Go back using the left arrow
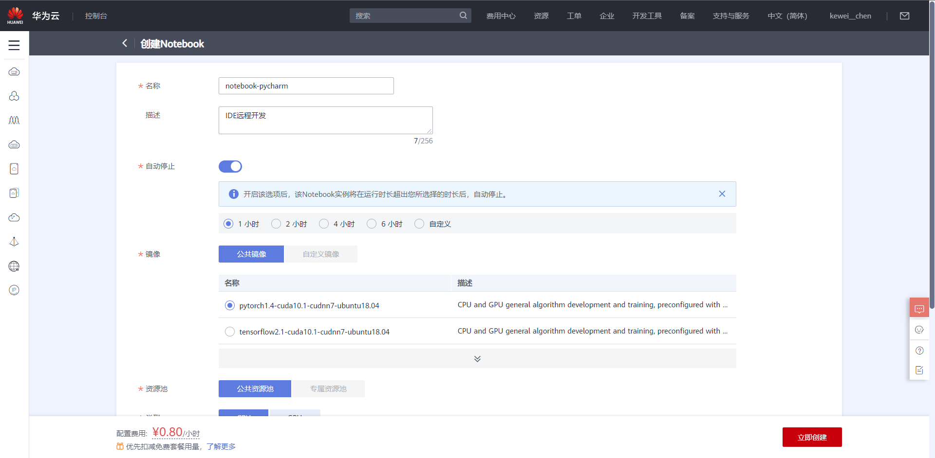The width and height of the screenshot is (935, 458). coord(125,43)
